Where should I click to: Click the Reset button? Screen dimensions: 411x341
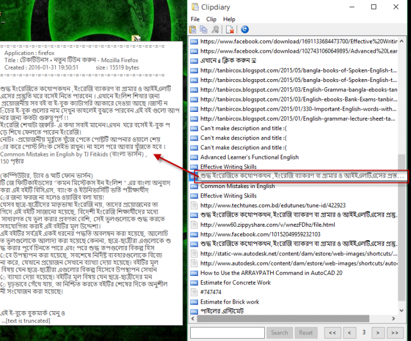coord(306,333)
